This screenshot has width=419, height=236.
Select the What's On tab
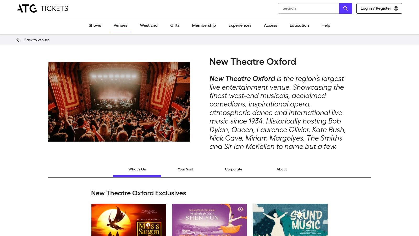pos(137,169)
